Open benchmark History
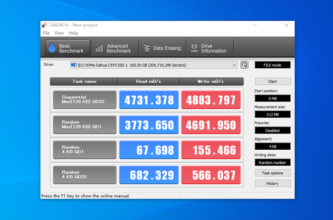The width and height of the screenshot is (333, 220). click(x=273, y=183)
